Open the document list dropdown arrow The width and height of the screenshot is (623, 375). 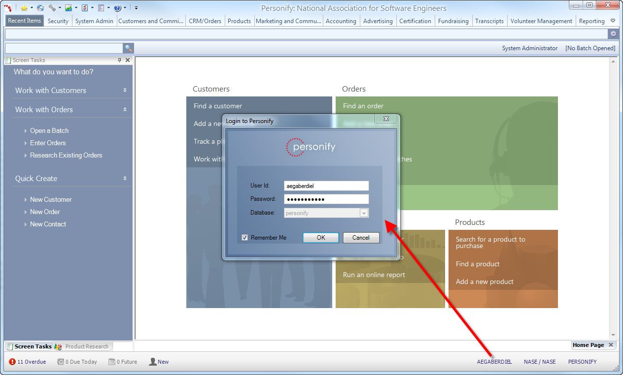[109, 8]
